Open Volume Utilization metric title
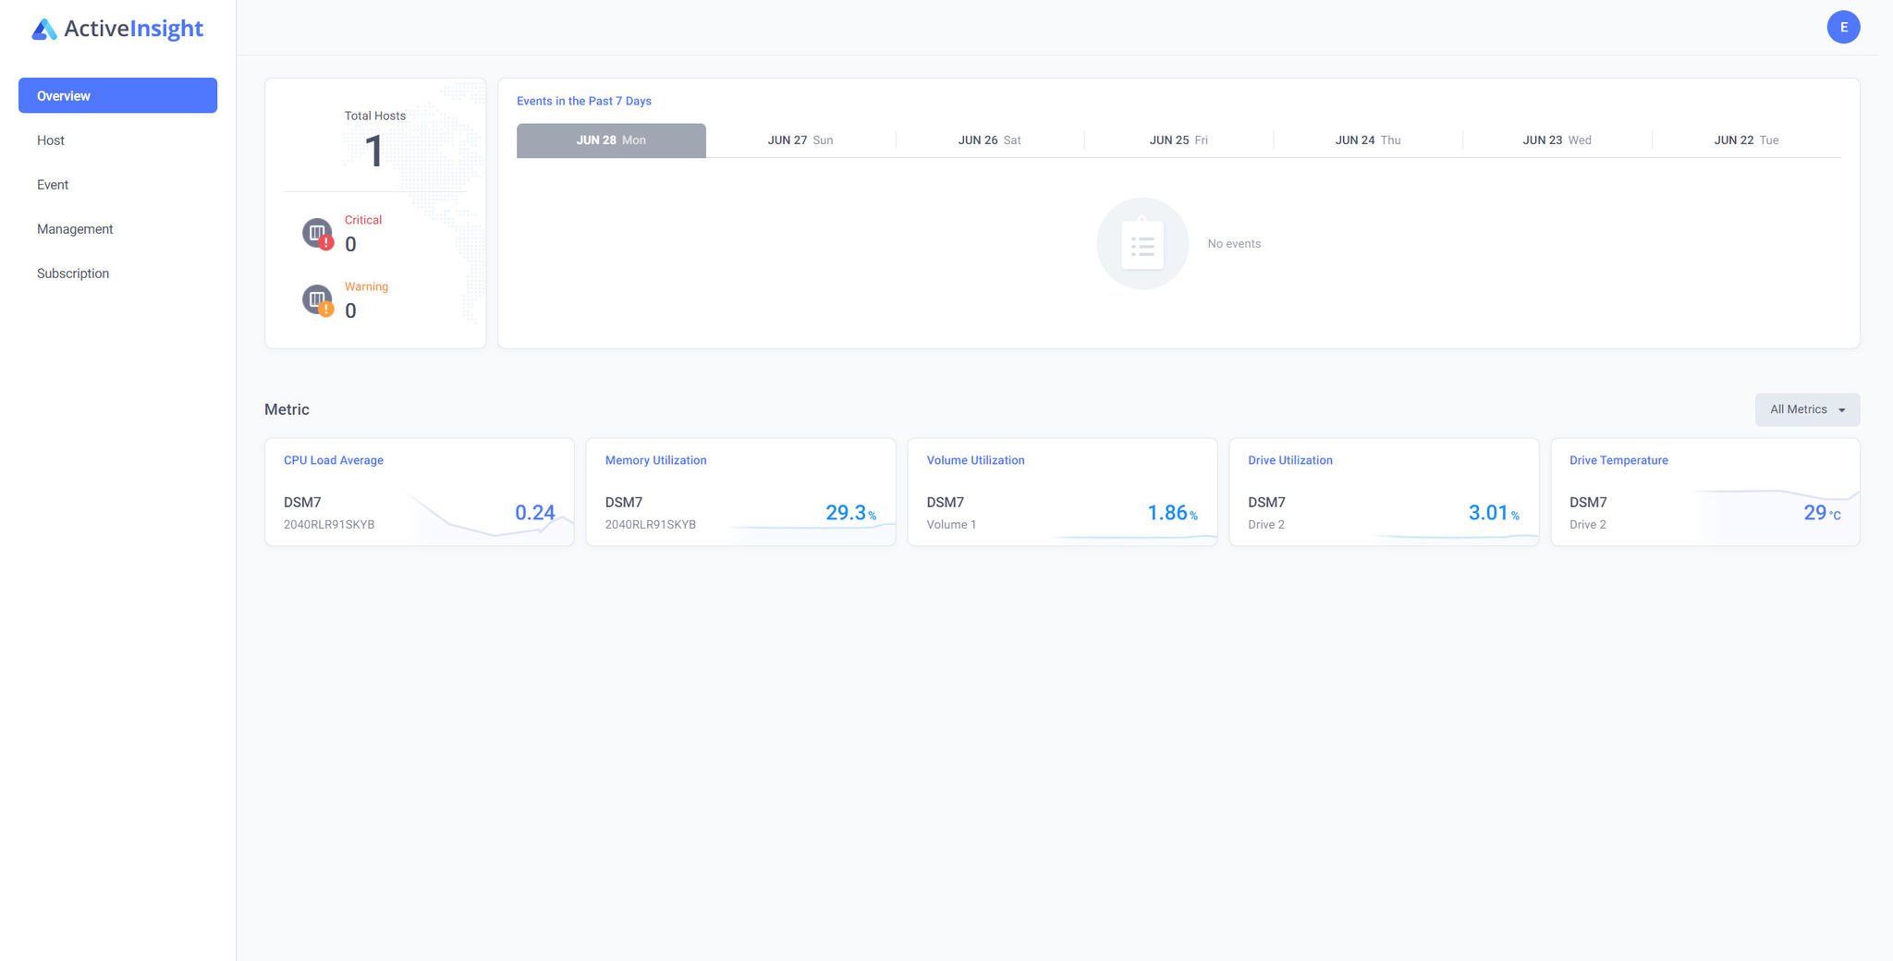This screenshot has height=961, width=1893. (x=975, y=460)
